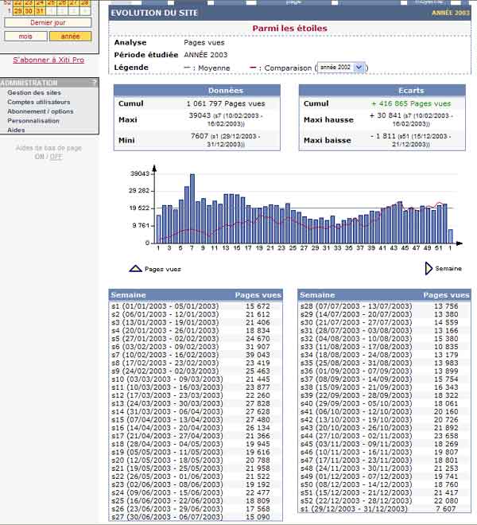Open Comptes utilisateurs menu entry
Image resolution: width=477 pixels, height=525 pixels.
(x=39, y=102)
